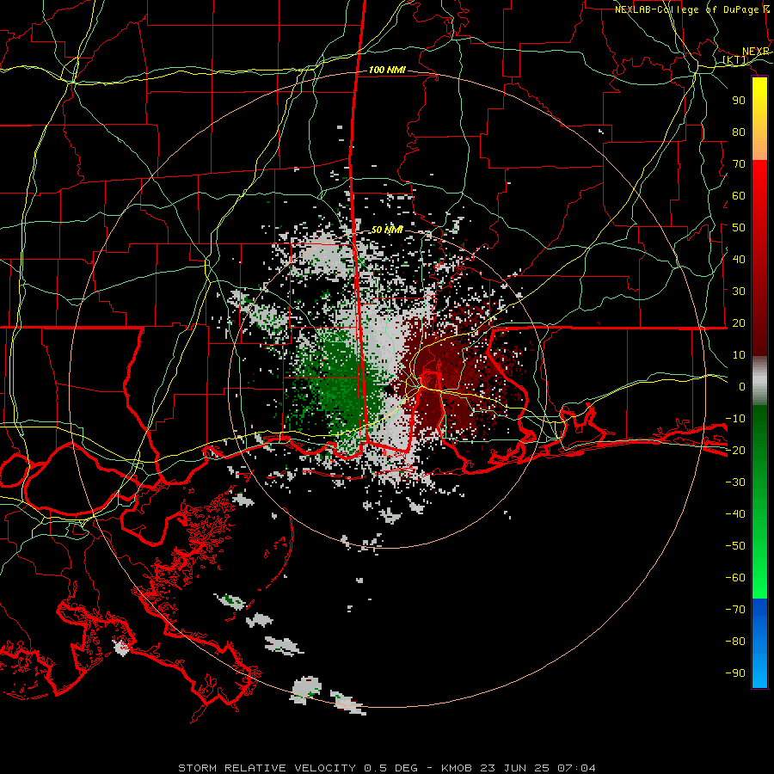Click the "23 JUN 25" date text
774x774 pixels.
pos(515,768)
